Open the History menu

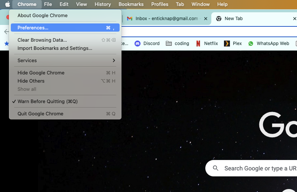tap(102, 4)
